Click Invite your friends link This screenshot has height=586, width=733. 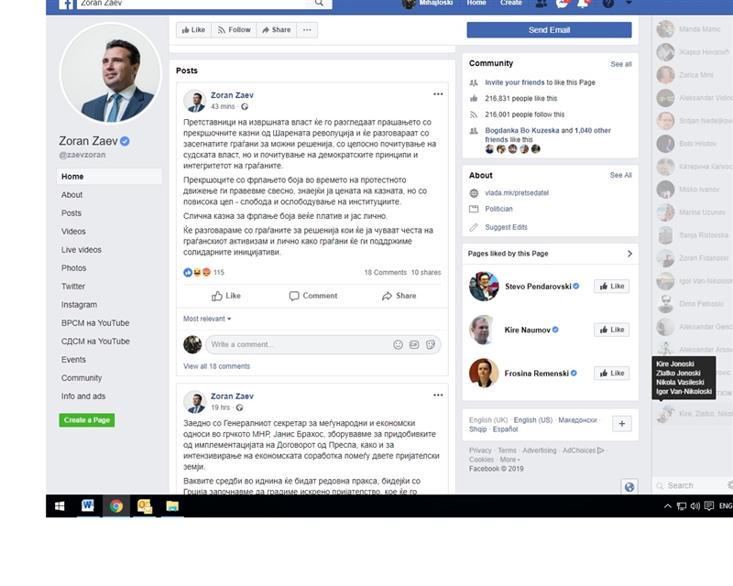click(514, 82)
